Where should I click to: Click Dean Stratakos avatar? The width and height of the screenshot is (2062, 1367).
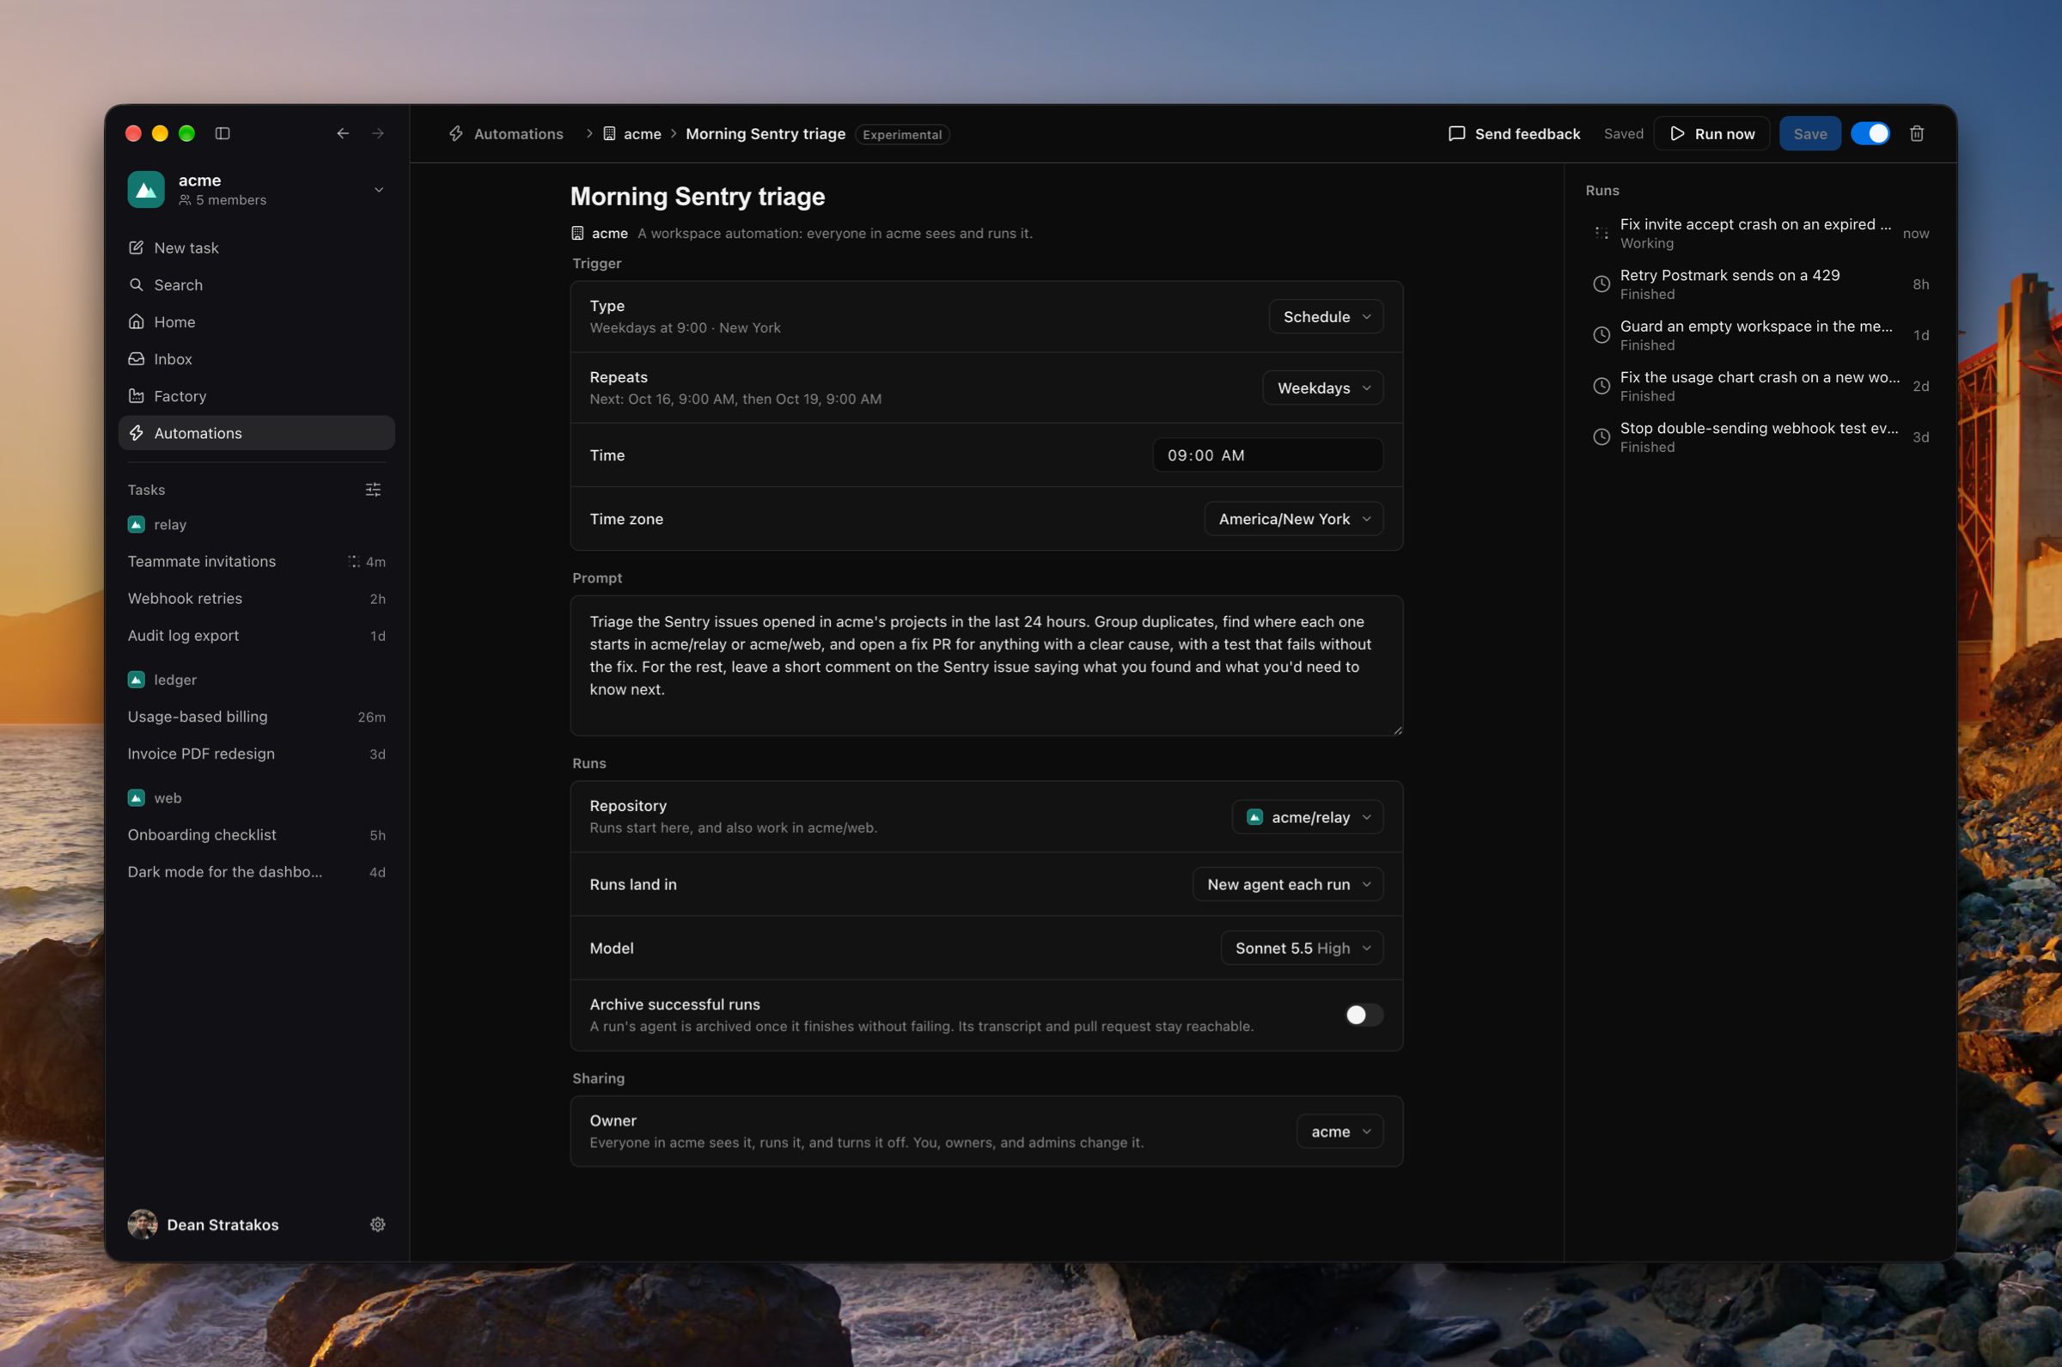point(143,1225)
